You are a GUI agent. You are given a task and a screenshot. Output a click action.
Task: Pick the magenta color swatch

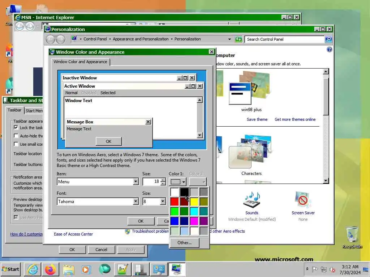pyautogui.click(x=194, y=221)
